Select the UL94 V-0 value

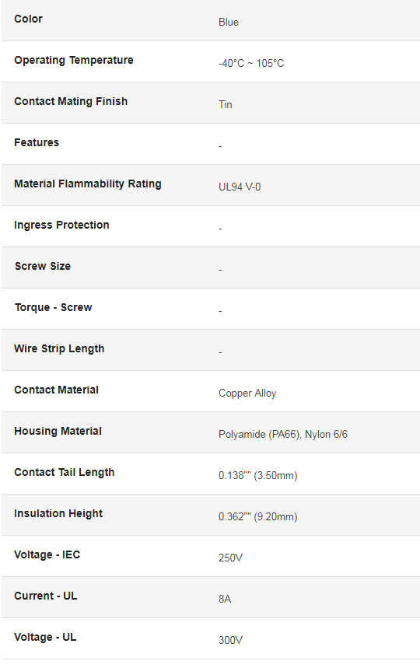pos(240,187)
